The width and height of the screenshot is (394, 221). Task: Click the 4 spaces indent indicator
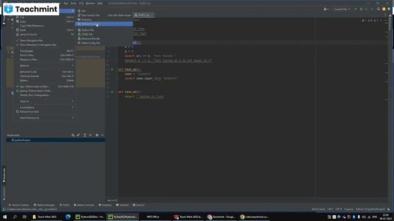point(349,209)
